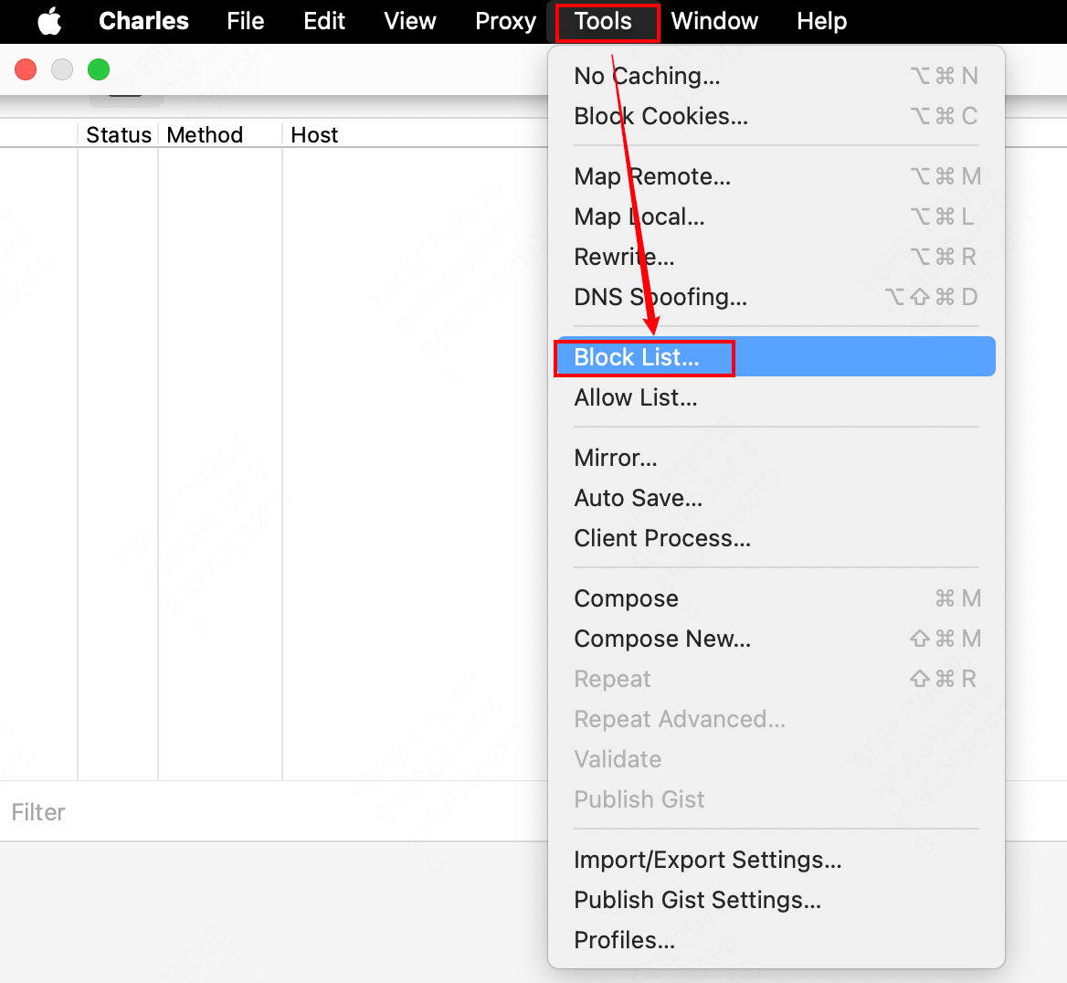The width and height of the screenshot is (1067, 983).
Task: Open the Apple menu
Action: (x=49, y=21)
